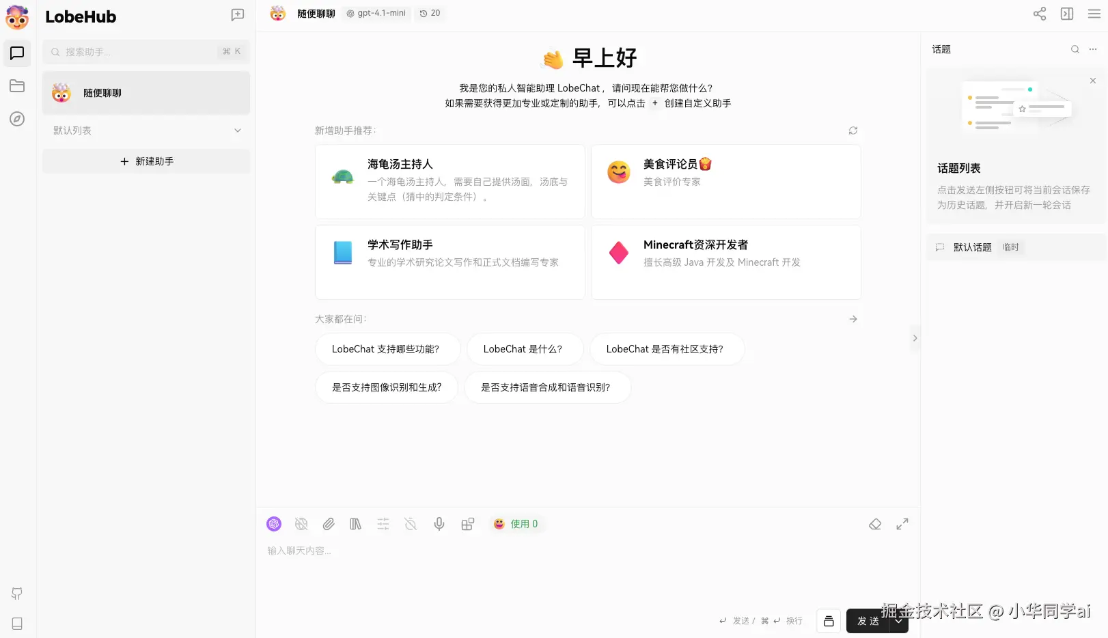Toggle web search globe icon

(301, 524)
